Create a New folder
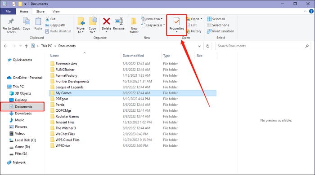This screenshot has width=315, height=175. [x=134, y=26]
